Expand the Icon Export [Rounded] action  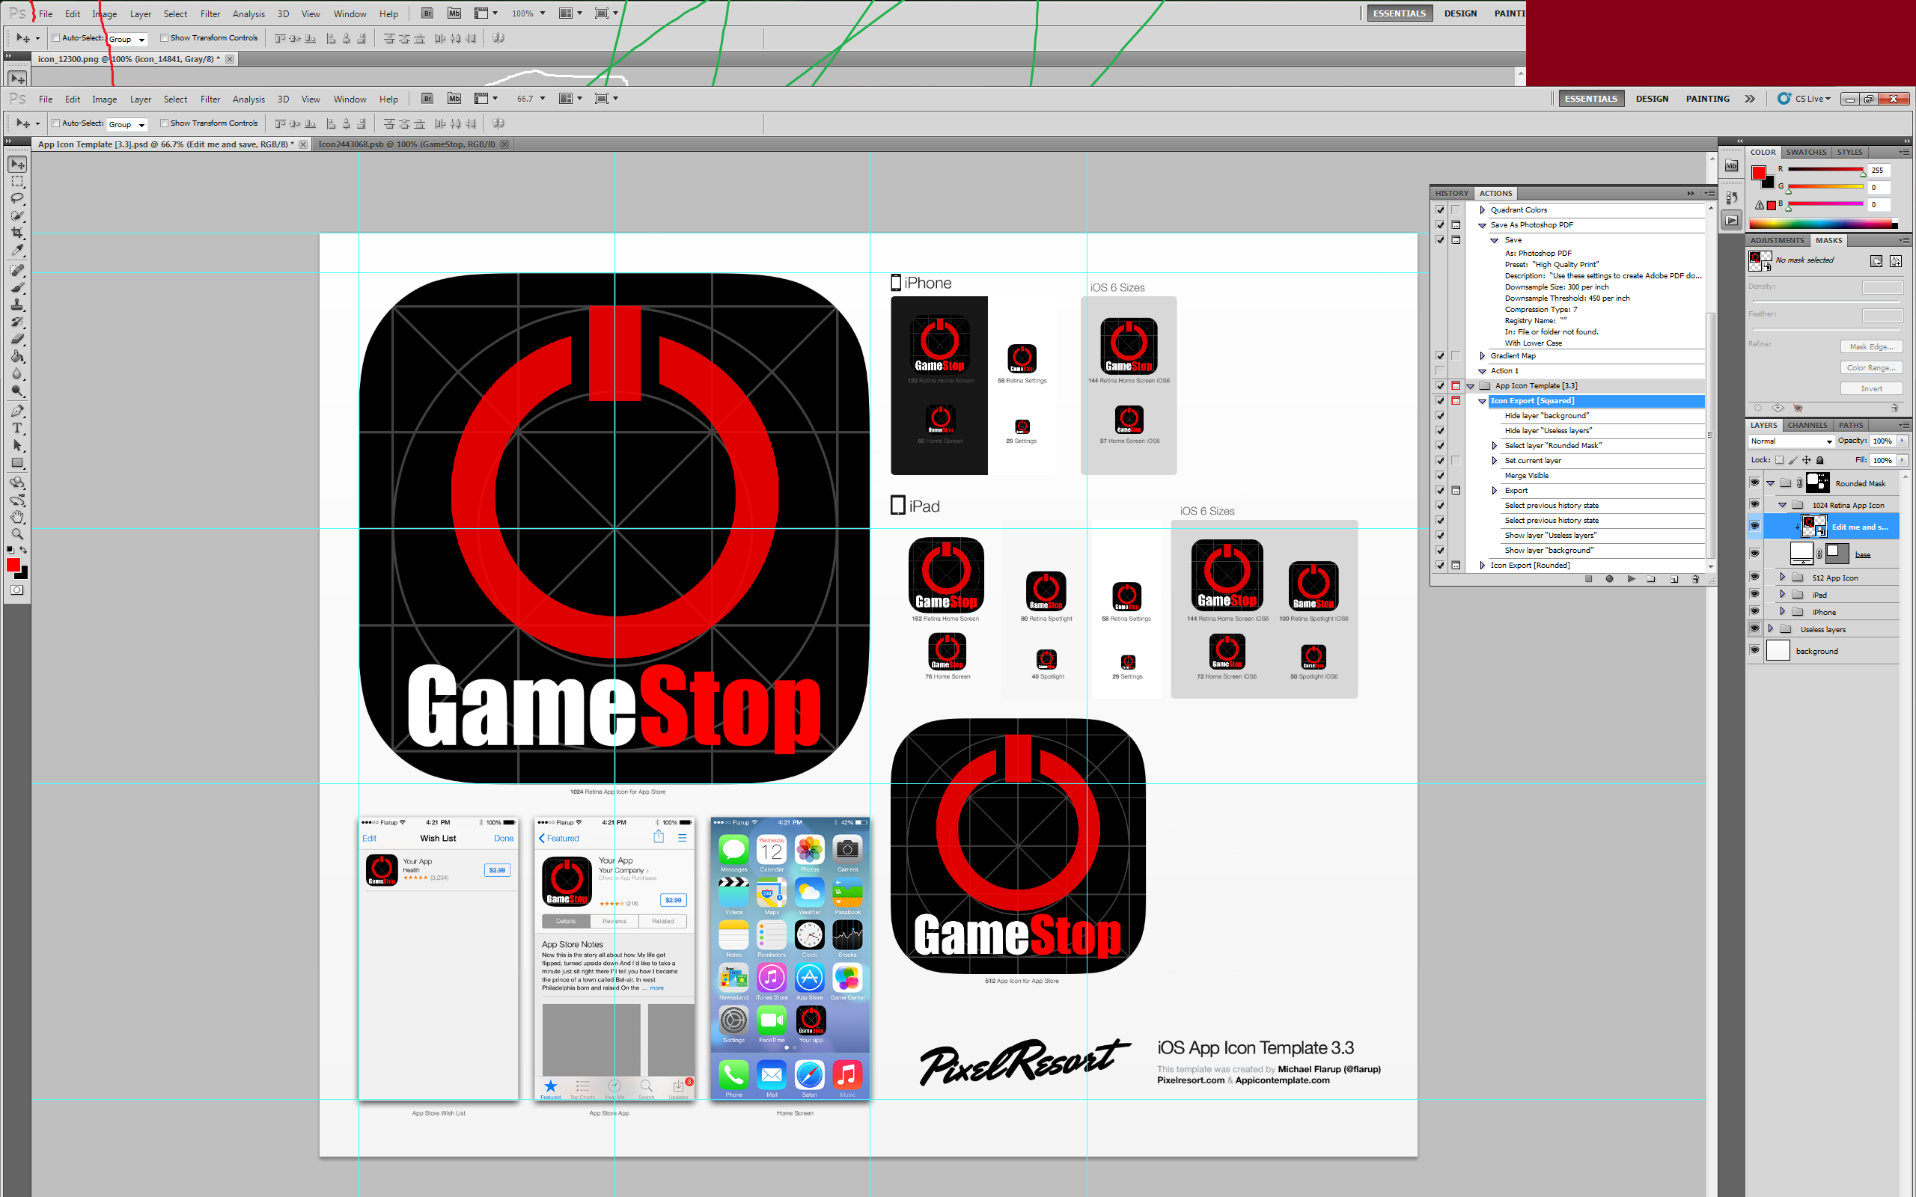[1482, 566]
